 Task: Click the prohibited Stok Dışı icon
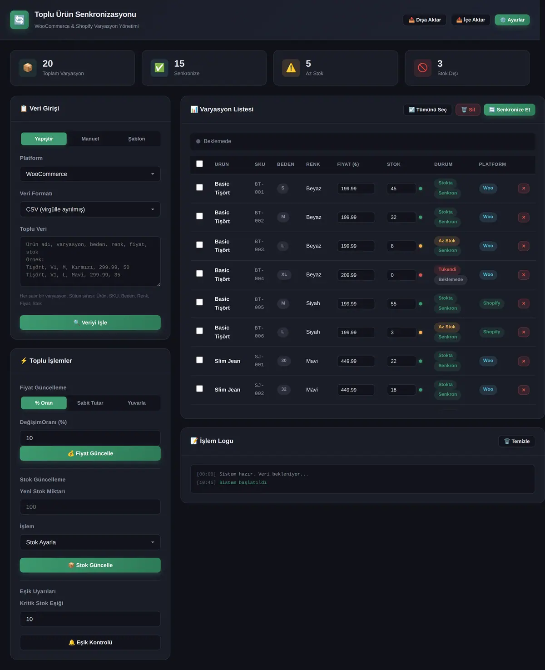point(422,68)
